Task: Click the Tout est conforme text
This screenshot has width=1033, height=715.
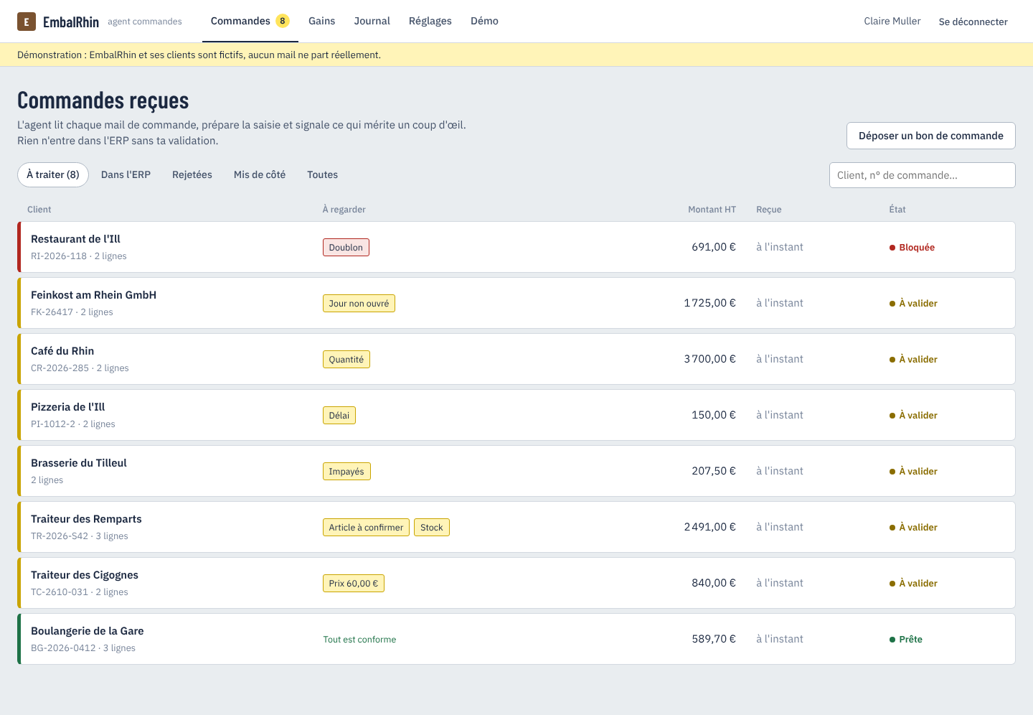Action: pos(359,640)
